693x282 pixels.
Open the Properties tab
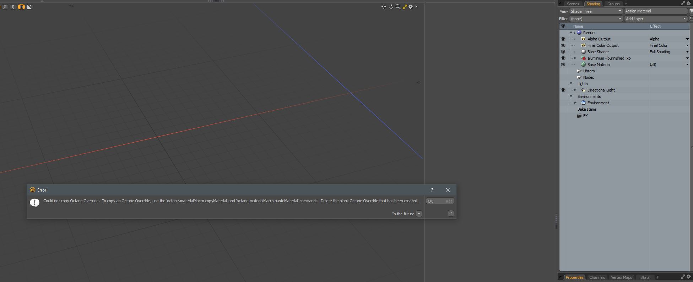[574, 277]
